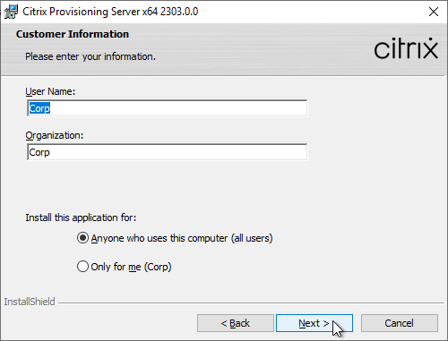Click the InstallShield text at bottom left

(30, 302)
